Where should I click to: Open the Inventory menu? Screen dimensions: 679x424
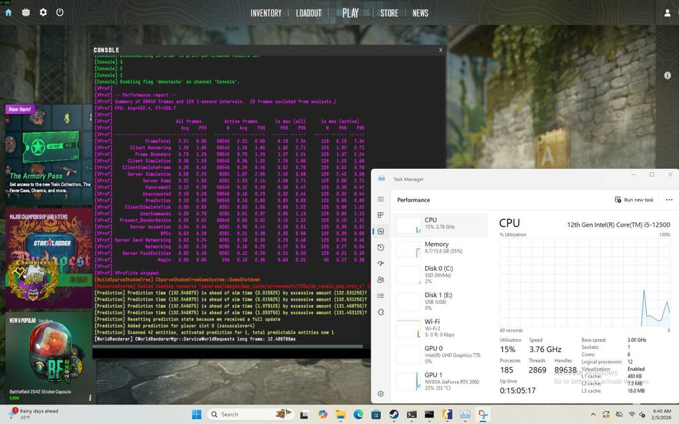point(266,14)
